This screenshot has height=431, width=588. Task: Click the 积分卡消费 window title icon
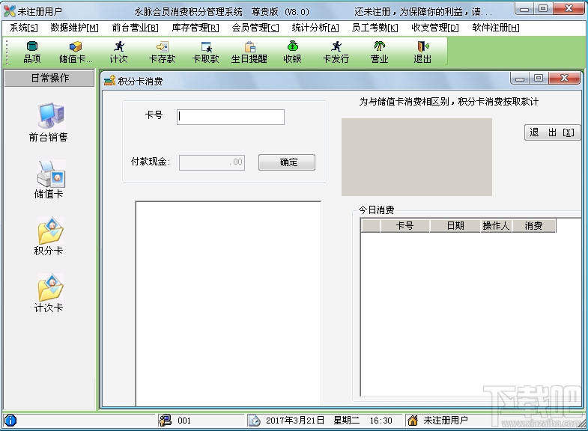(109, 80)
